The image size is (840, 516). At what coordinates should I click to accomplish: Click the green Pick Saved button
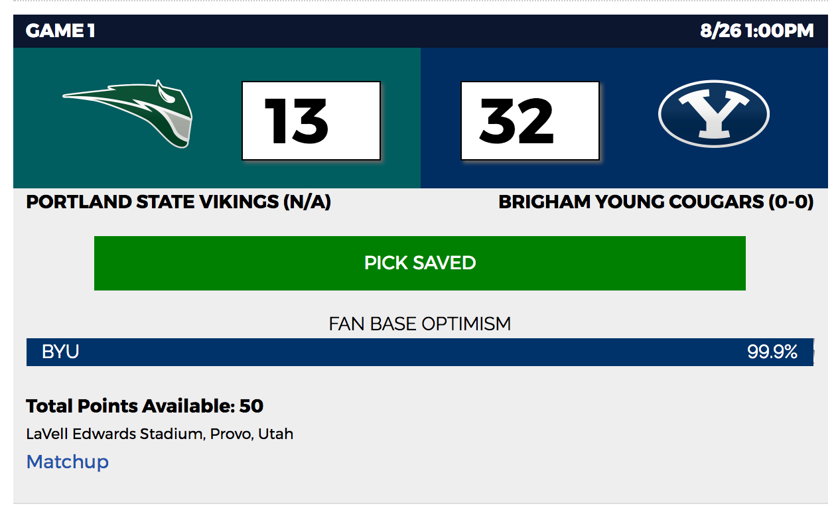pyautogui.click(x=420, y=263)
